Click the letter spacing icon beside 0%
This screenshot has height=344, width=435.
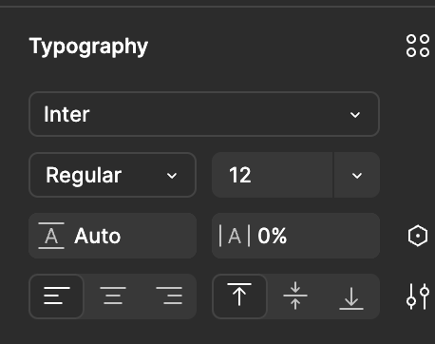[x=235, y=236]
